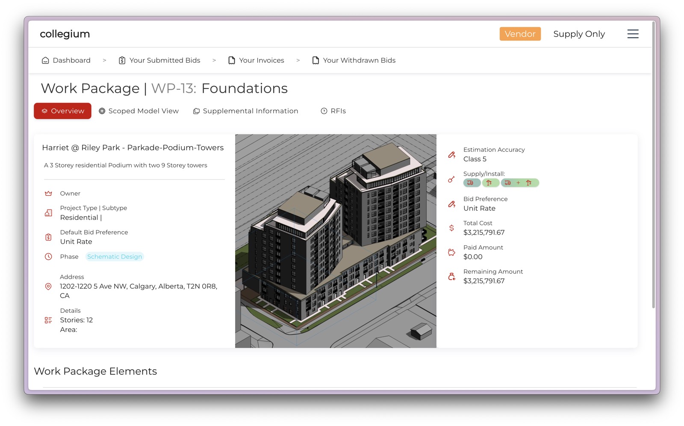Click the Harriet @ Riley Park project title
This screenshot has width=684, height=426.
133,147
